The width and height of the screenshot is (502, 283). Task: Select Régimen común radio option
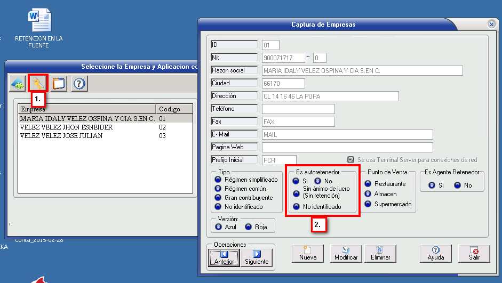click(x=218, y=189)
